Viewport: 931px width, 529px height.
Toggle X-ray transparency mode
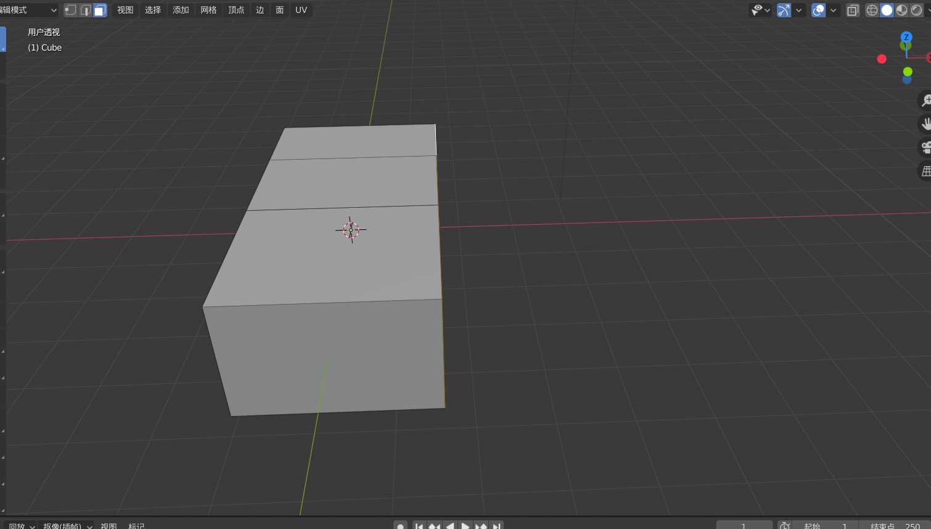[x=853, y=10]
